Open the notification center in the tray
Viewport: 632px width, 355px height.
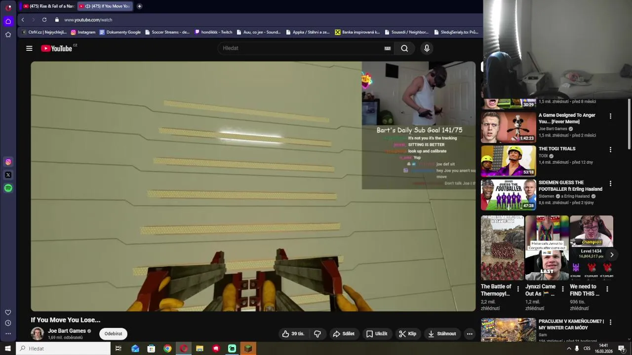point(622,349)
